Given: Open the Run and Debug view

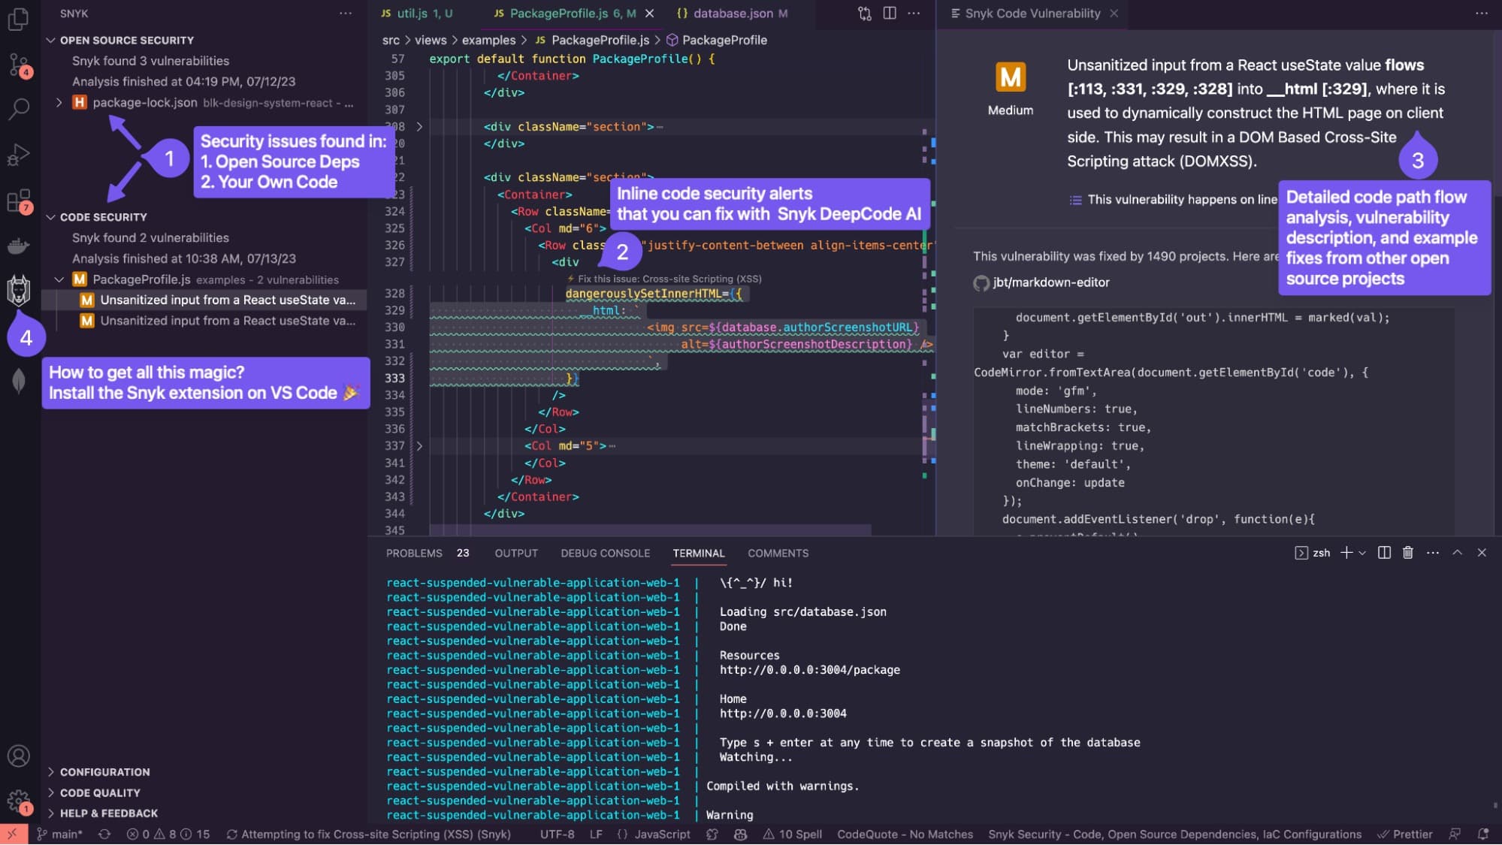Looking at the screenshot, I should tap(19, 154).
